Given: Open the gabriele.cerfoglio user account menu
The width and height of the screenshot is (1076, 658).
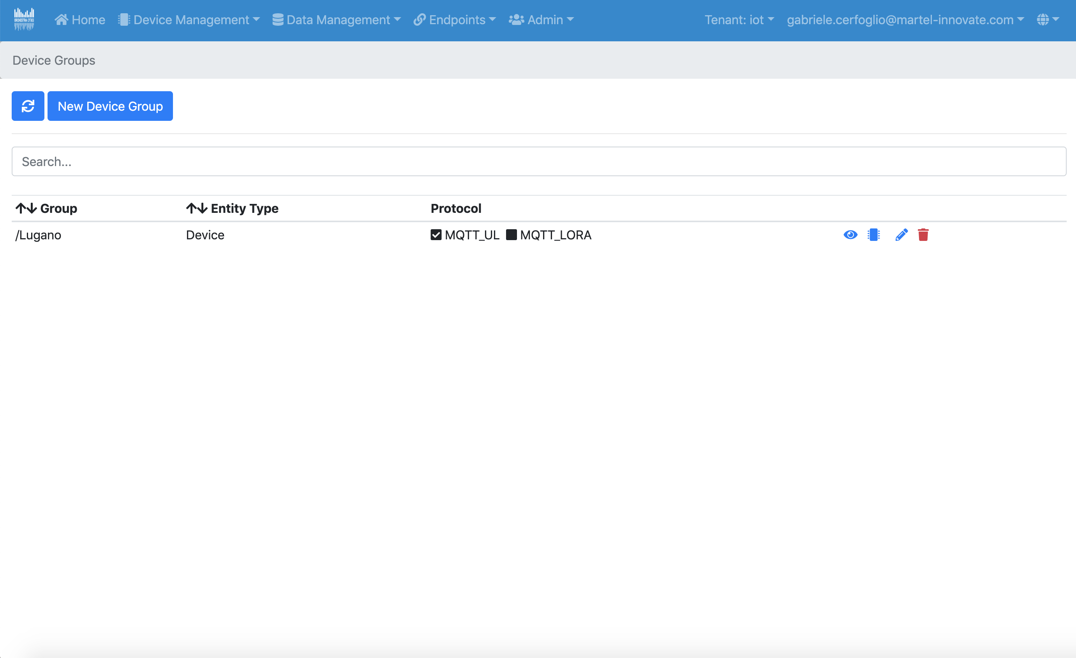Looking at the screenshot, I should tap(905, 19).
